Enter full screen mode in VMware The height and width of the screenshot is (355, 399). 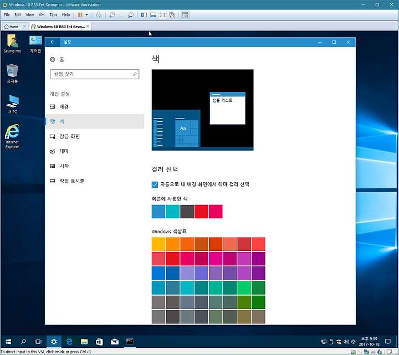coord(162,15)
